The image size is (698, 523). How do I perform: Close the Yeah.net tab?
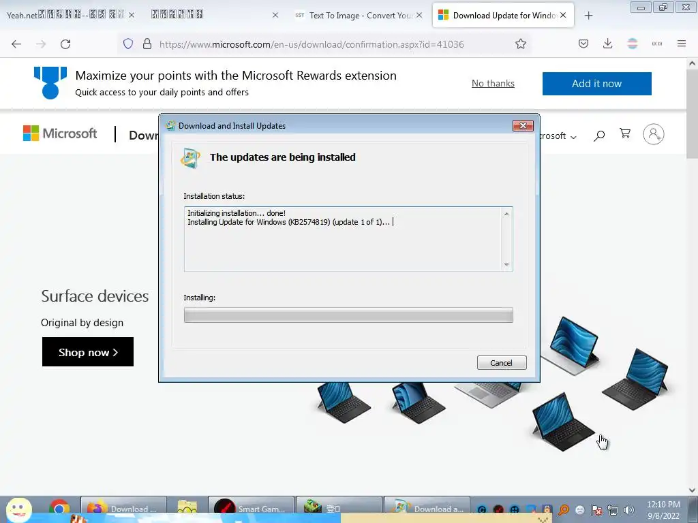click(132, 15)
